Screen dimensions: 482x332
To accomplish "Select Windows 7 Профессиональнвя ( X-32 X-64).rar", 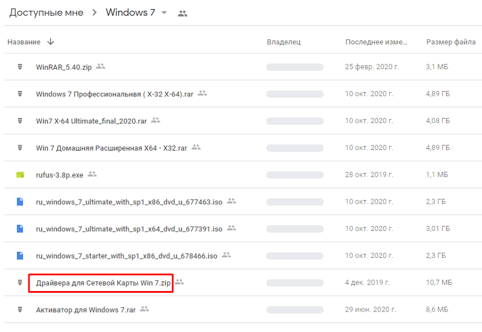I will click(114, 94).
